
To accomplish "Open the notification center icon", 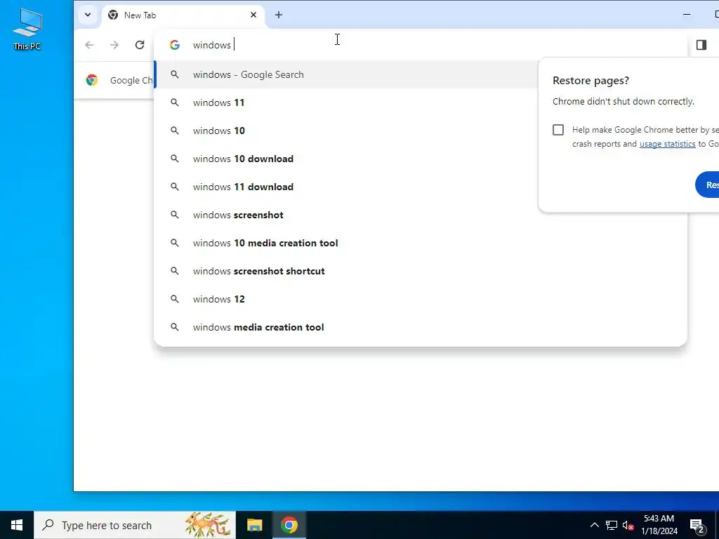I will pyautogui.click(x=697, y=525).
